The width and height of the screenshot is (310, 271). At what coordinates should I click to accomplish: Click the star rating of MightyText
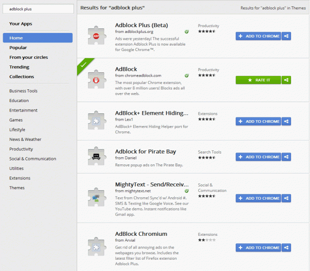[207, 196]
